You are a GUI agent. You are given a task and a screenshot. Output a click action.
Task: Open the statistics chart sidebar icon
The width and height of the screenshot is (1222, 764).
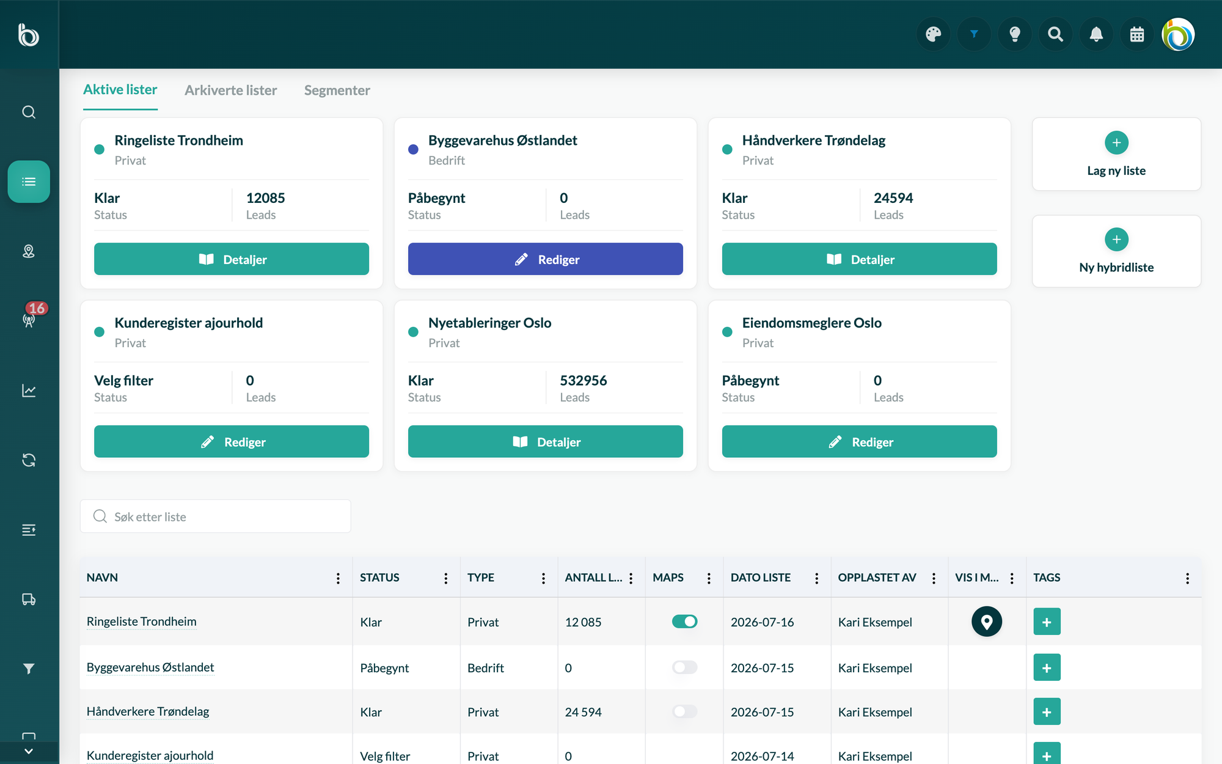point(29,391)
